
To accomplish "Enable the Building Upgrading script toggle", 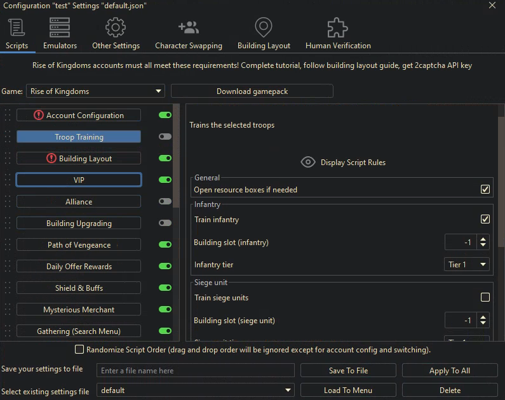I will click(x=165, y=223).
